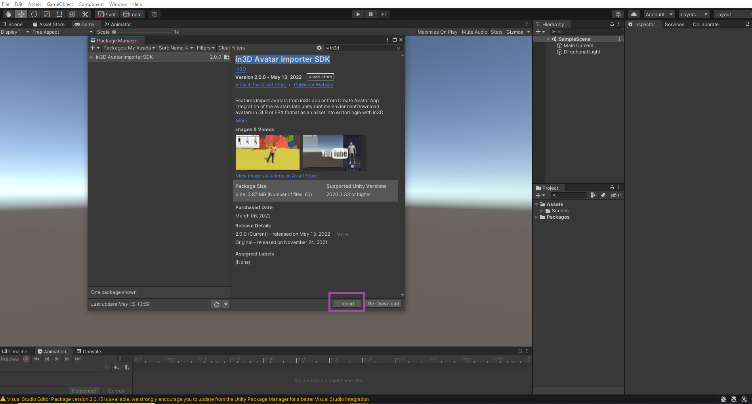
Task: Open the YouTube video thumbnail
Action: point(334,153)
